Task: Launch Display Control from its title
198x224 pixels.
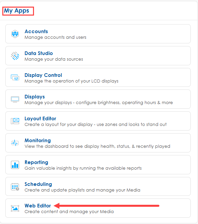Action: click(43, 75)
